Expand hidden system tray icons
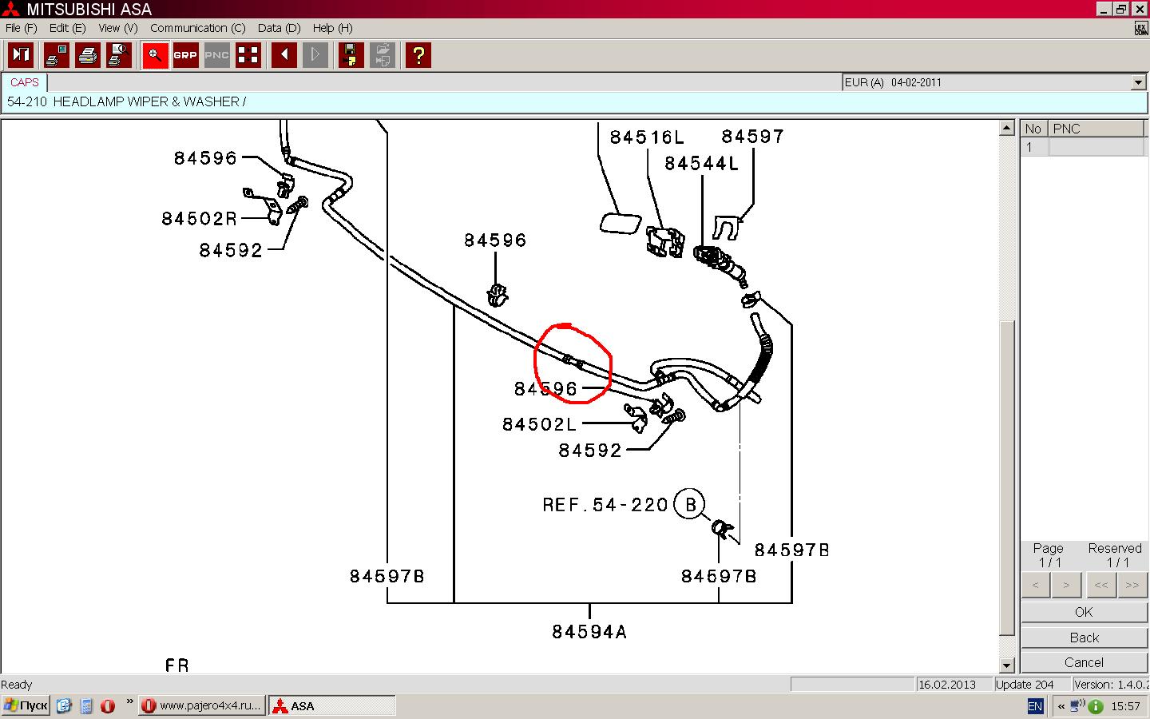Screen dimensions: 1150x719 coord(1061,706)
